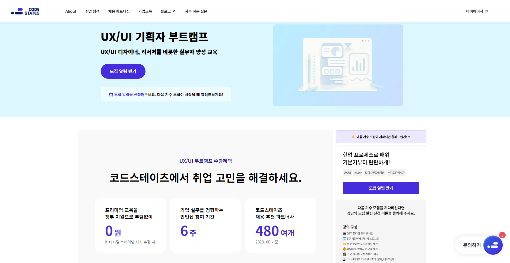This screenshot has width=510, height=263.
Task: Click hero 모집 알림 받기 button
Action: pos(123,71)
